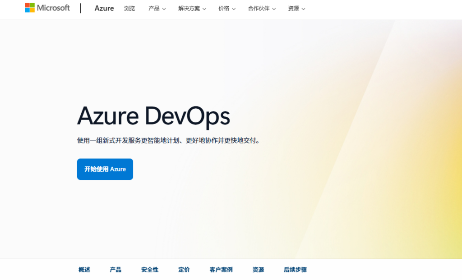Click the 开始使用 Azure button
462x280 pixels.
point(105,169)
